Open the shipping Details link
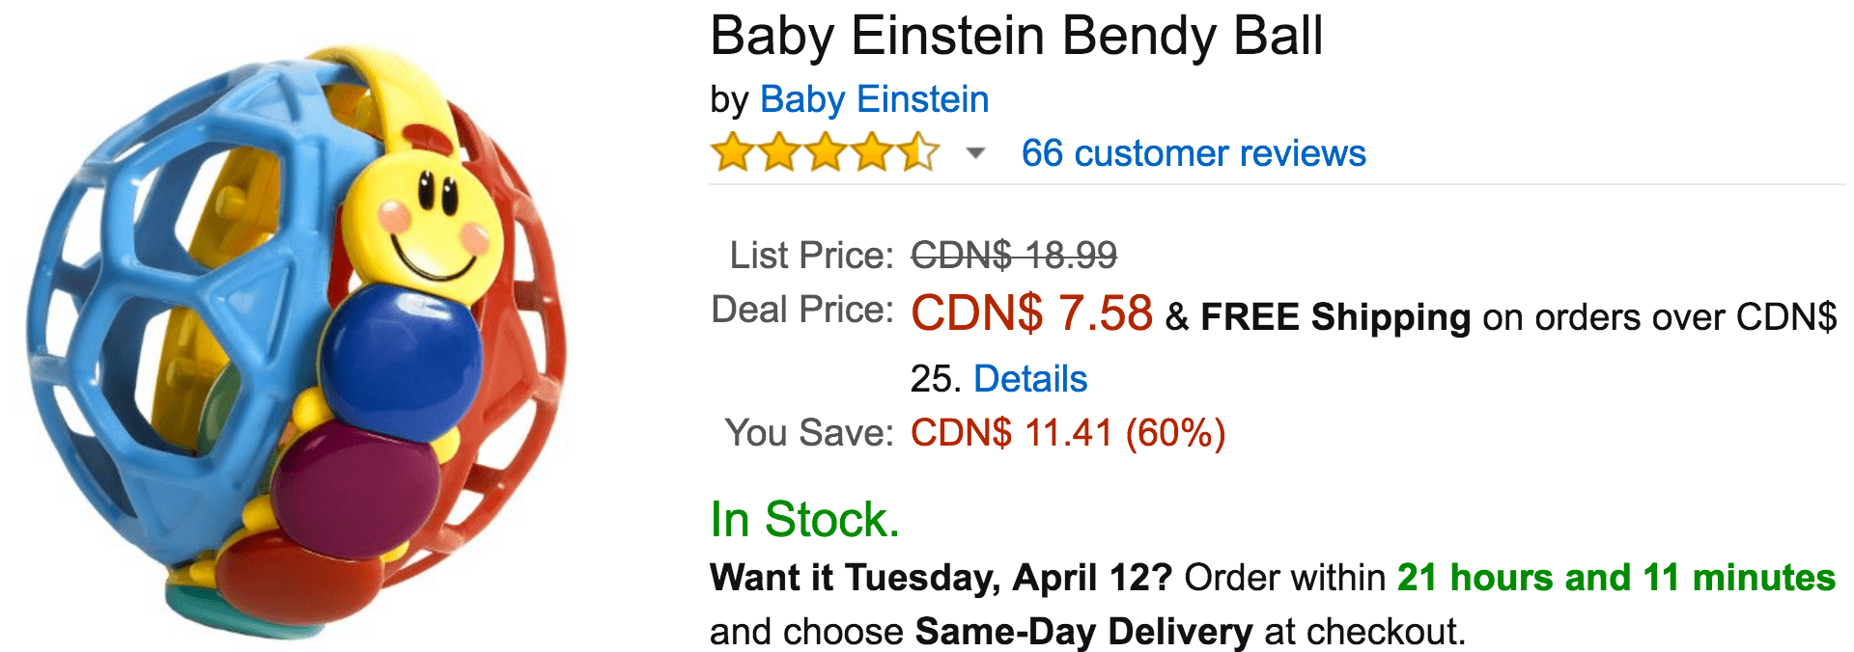This screenshot has width=1854, height=652. point(1030,379)
